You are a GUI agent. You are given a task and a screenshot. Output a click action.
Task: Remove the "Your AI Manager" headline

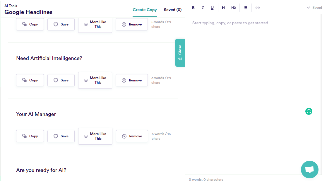[132, 136]
